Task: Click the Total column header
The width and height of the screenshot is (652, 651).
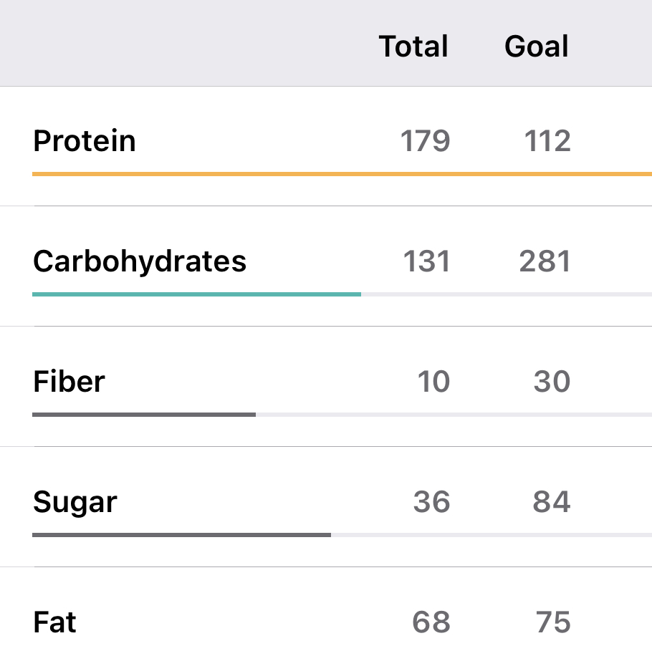Action: [413, 47]
